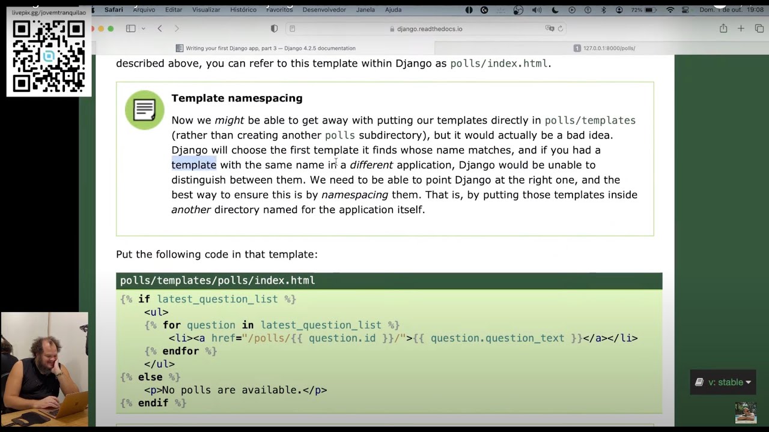769x432 pixels.
Task: Open a new tab with the plus button
Action: point(741,29)
